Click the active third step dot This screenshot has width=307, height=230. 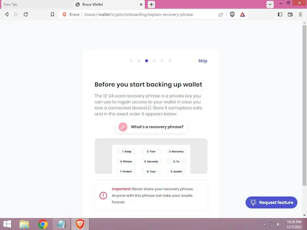[146, 61]
